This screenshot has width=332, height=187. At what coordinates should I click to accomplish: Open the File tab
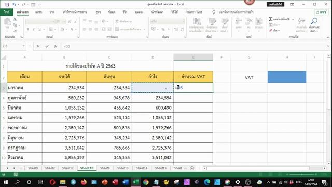tap(7, 12)
